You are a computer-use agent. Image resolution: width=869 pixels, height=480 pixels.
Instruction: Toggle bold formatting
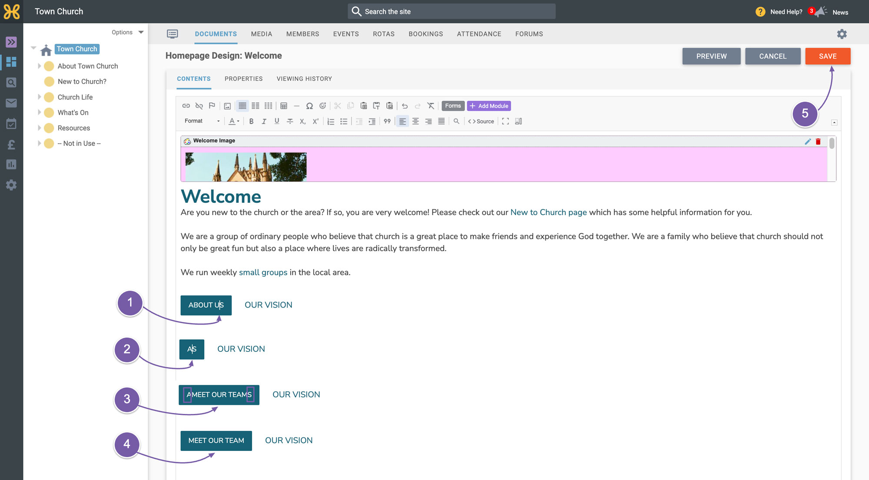coord(251,122)
